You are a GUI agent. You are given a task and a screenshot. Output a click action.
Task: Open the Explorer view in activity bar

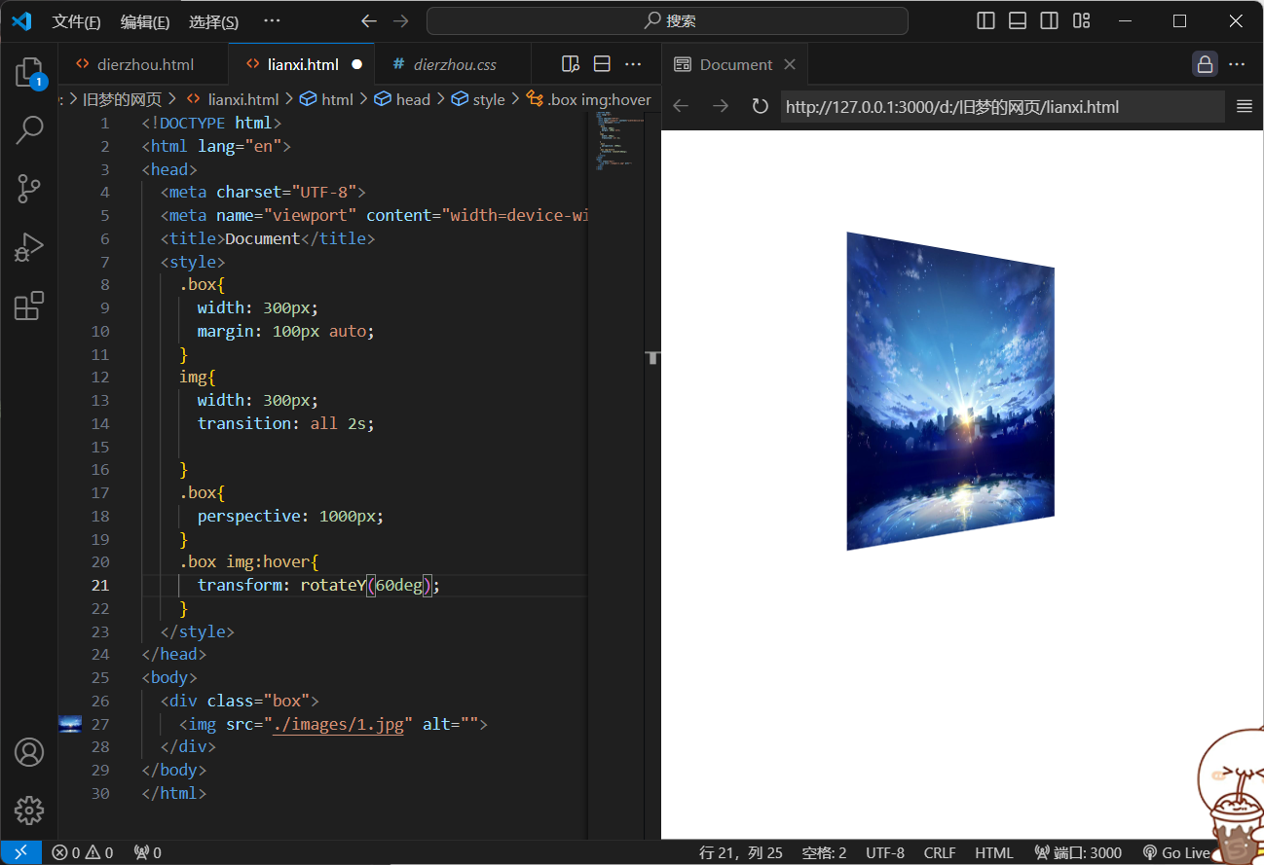point(28,72)
